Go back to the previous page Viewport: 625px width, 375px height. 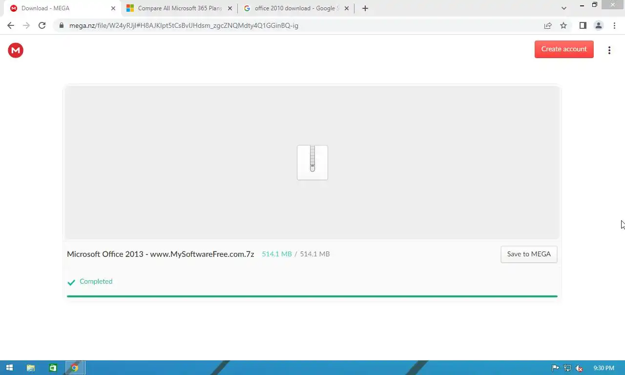[x=11, y=25]
